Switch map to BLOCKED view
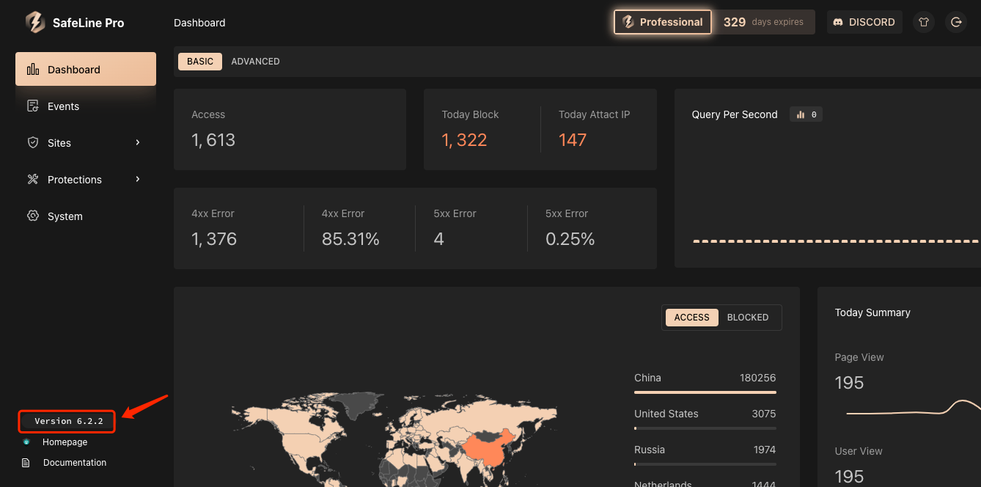The width and height of the screenshot is (981, 487). click(747, 318)
